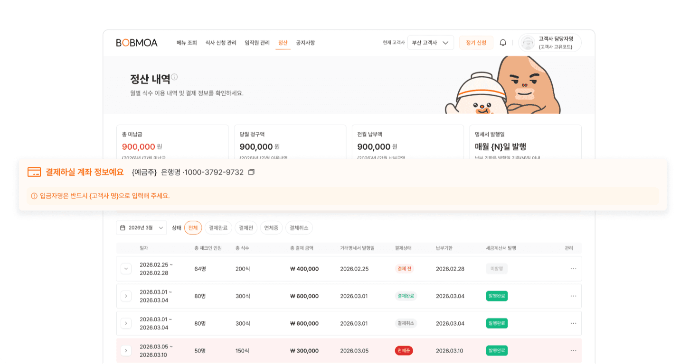Screen dimensions: 699x364
Task: Open 메뉴 조회 menu
Action: pyautogui.click(x=187, y=43)
